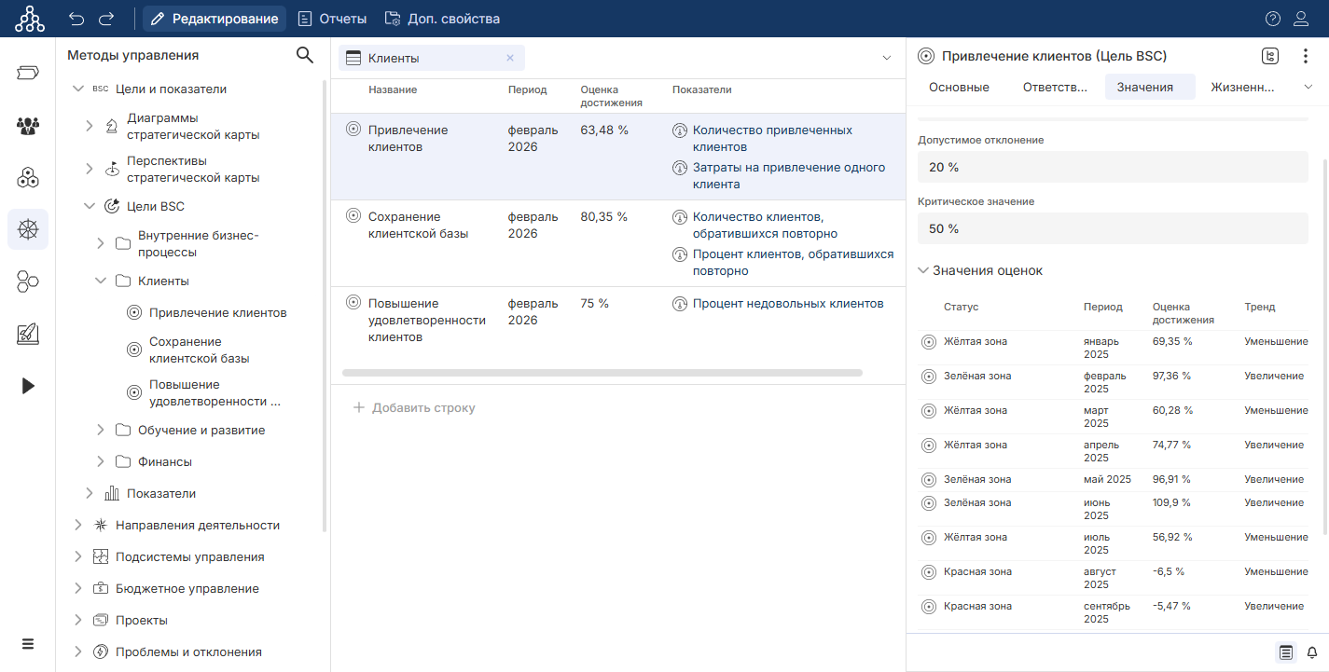1329x672 pixels.
Task: Click the Допустимое отклонение field with 20 %
Action: click(x=1114, y=167)
